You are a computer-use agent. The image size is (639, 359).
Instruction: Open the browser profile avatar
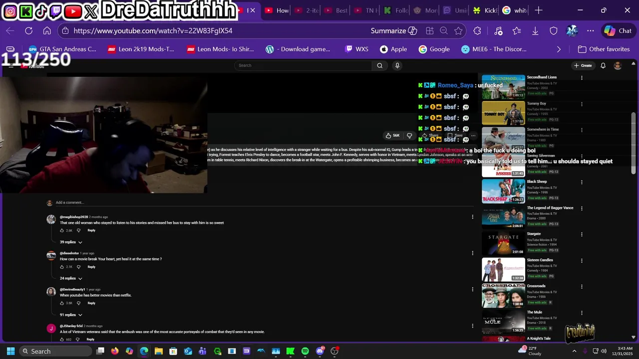tap(572, 31)
